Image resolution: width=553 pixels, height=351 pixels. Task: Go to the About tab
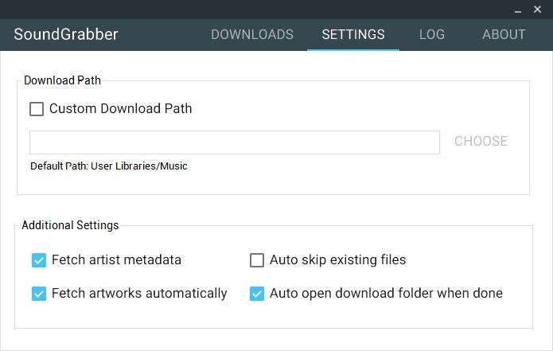(x=504, y=34)
